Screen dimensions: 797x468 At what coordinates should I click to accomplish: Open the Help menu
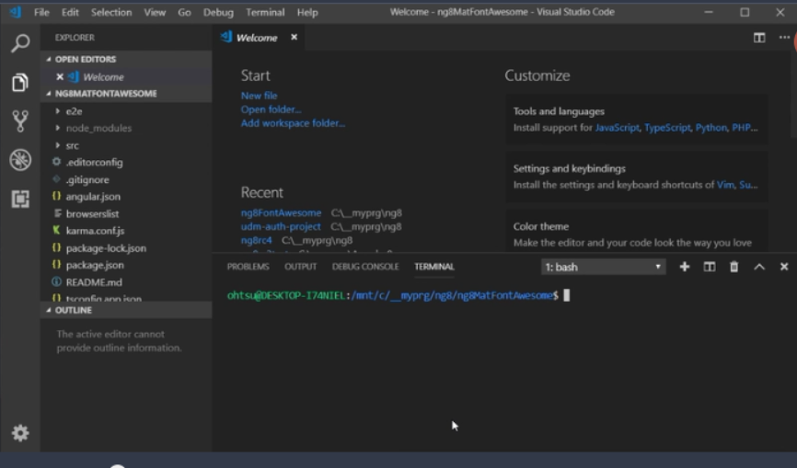tap(307, 12)
